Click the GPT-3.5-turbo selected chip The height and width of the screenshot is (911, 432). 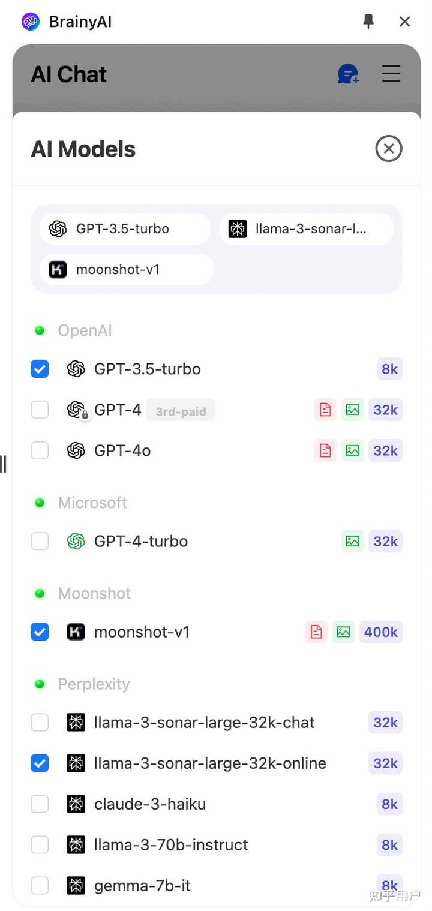pos(125,229)
